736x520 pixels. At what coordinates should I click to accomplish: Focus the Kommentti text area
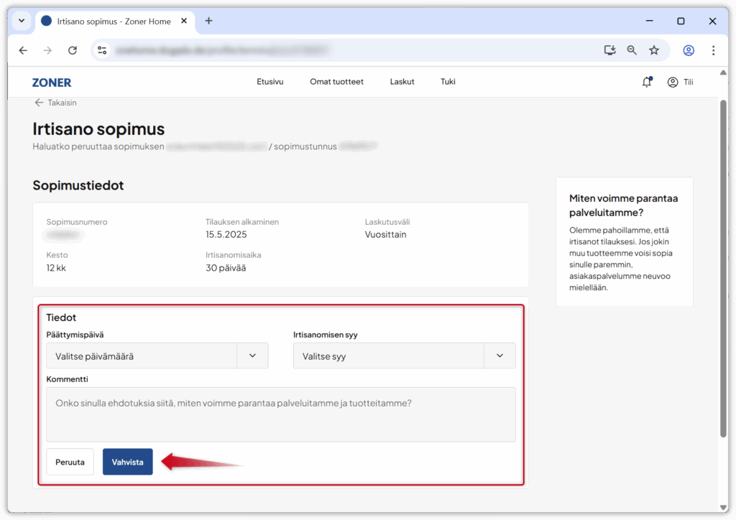pyautogui.click(x=280, y=414)
